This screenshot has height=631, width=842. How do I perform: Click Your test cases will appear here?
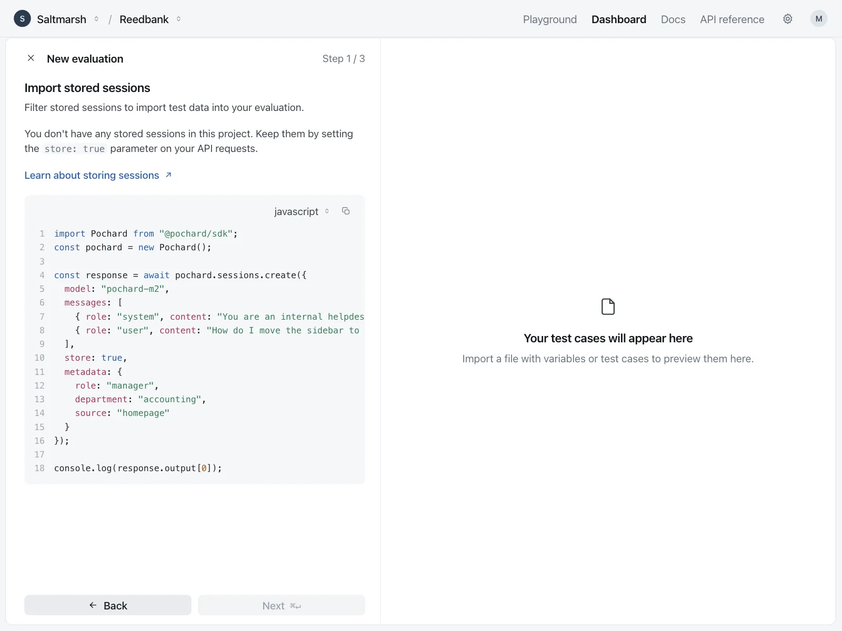pos(608,338)
